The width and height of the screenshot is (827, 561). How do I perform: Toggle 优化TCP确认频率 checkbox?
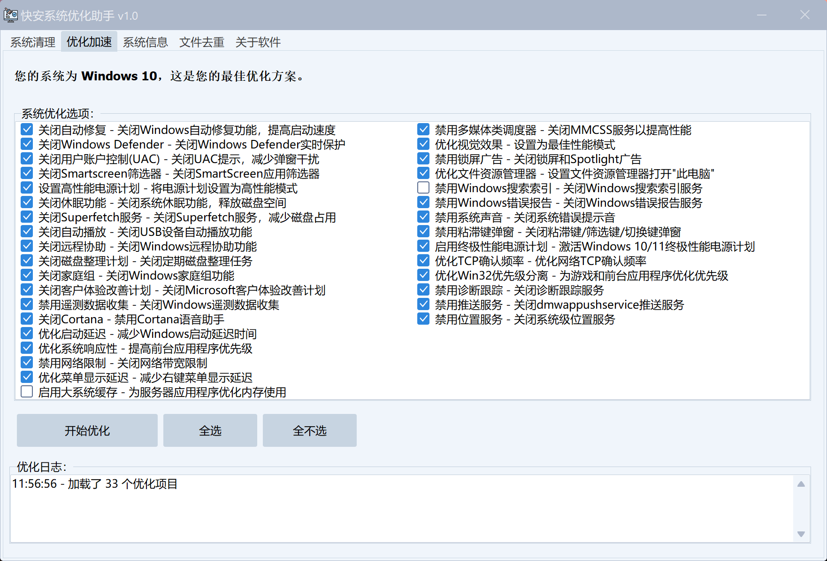pyautogui.click(x=423, y=261)
